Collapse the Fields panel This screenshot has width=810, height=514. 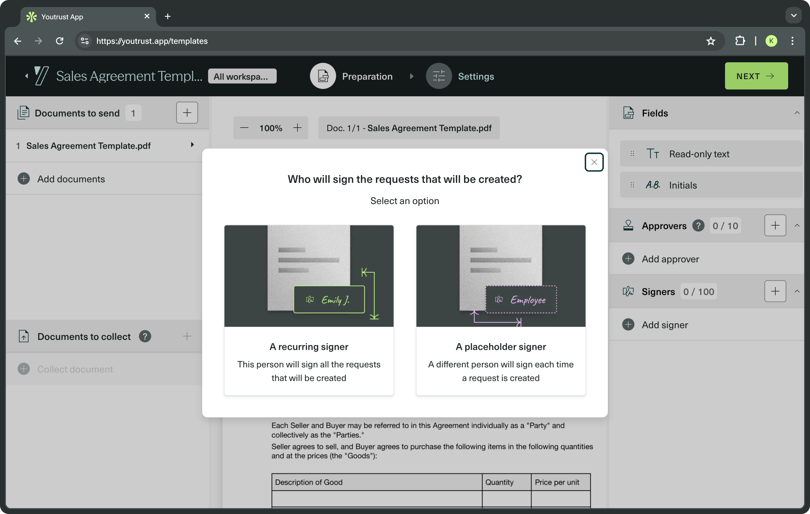click(x=797, y=113)
